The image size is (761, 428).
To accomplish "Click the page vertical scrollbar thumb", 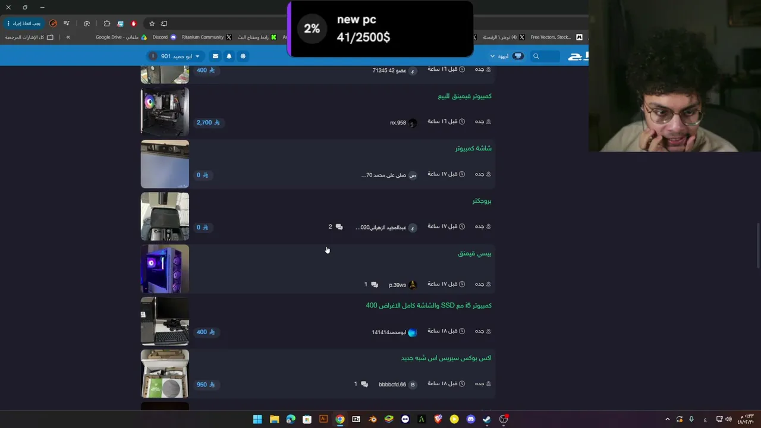I will [x=757, y=245].
